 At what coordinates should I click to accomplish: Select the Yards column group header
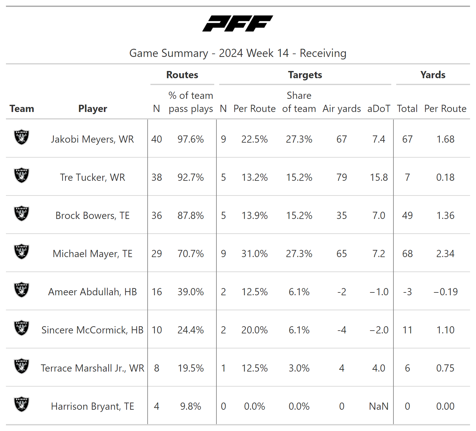click(x=433, y=75)
